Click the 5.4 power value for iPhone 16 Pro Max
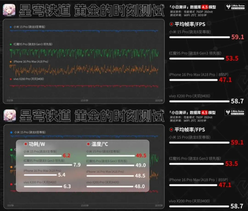The height and width of the screenshot is (211, 248). pos(62,175)
